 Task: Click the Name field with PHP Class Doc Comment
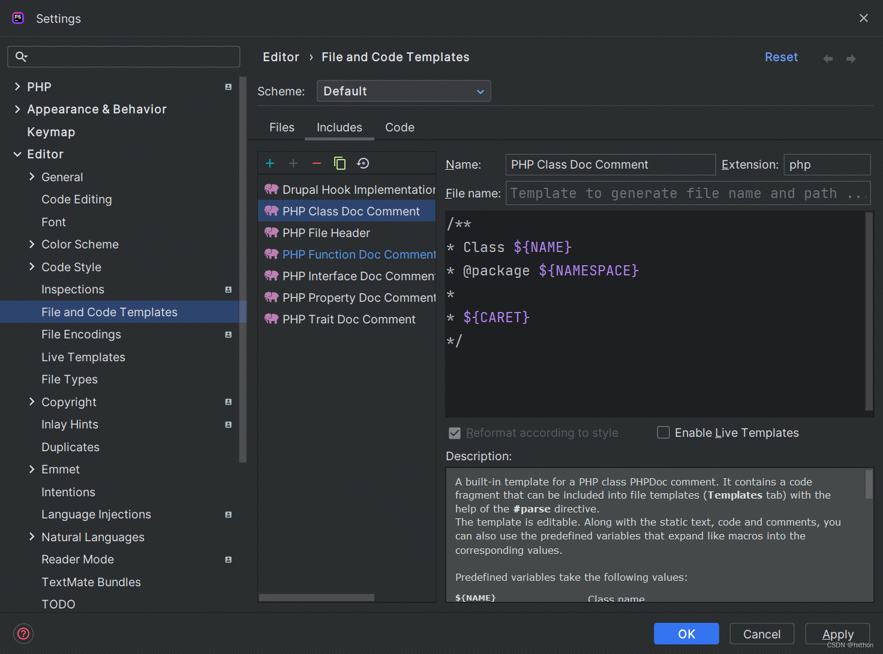[611, 164]
